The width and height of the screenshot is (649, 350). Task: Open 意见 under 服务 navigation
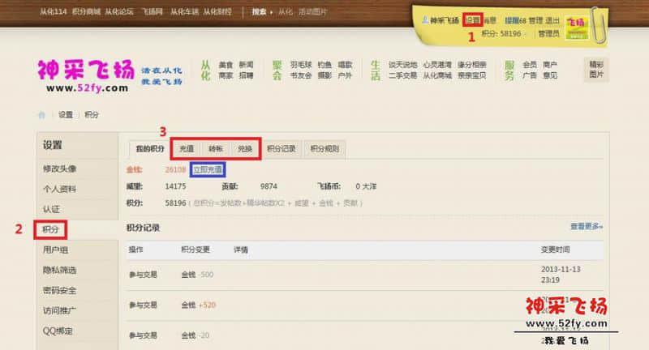tap(550, 75)
